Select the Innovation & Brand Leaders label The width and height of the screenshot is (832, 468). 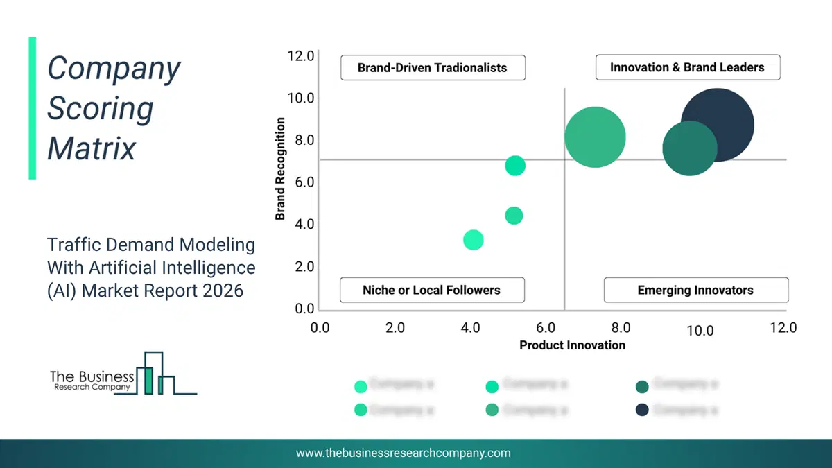pos(687,67)
